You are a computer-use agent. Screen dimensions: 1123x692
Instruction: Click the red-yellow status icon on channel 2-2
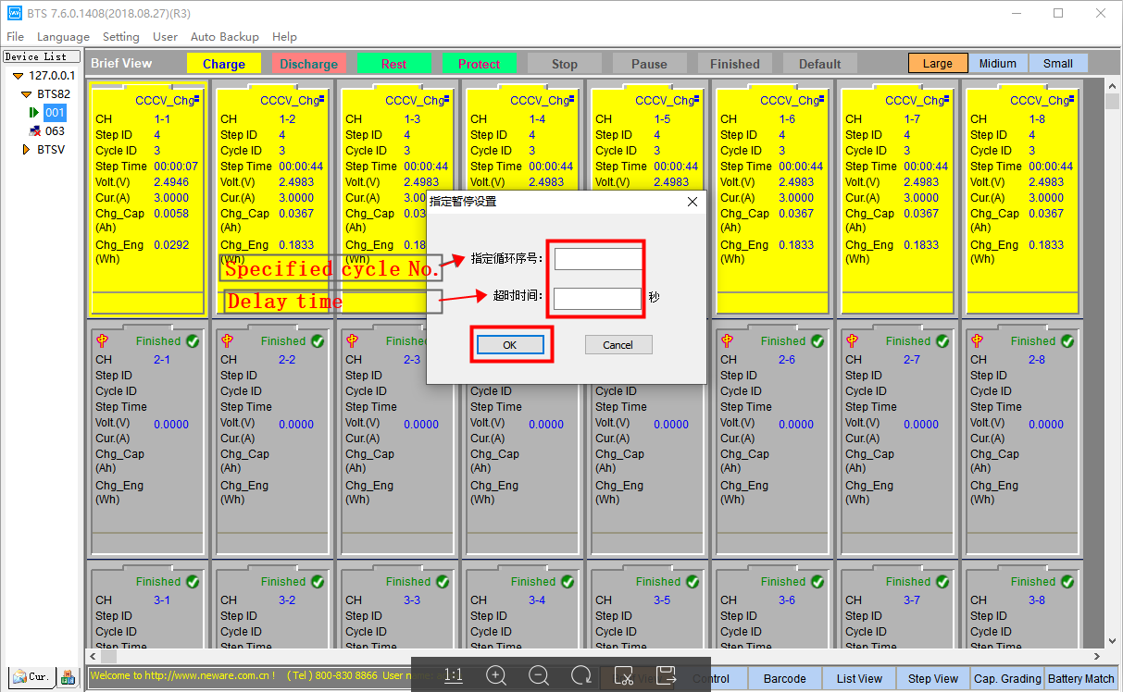[228, 341]
